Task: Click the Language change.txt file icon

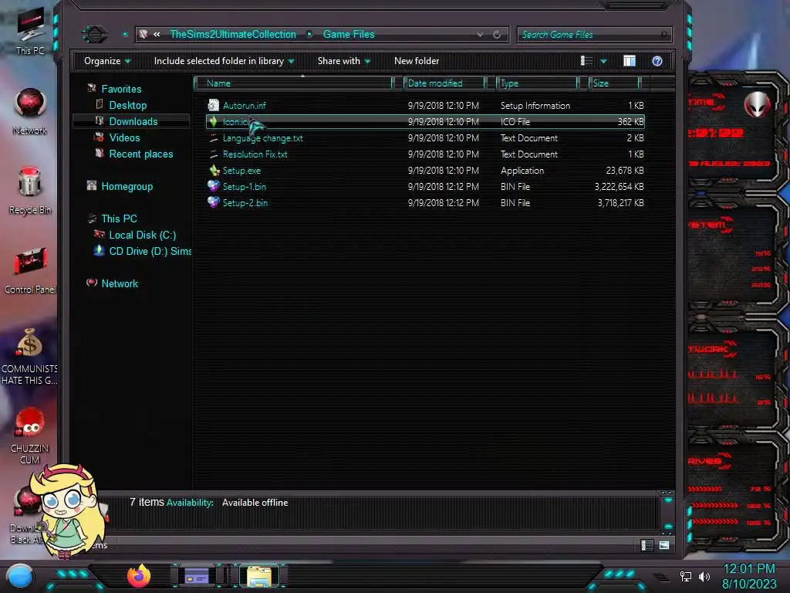Action: [214, 137]
